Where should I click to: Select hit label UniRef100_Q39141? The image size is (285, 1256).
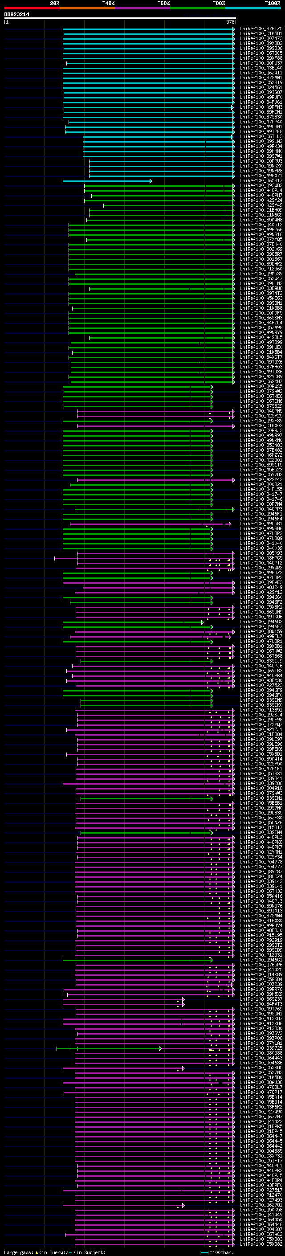click(261, 886)
